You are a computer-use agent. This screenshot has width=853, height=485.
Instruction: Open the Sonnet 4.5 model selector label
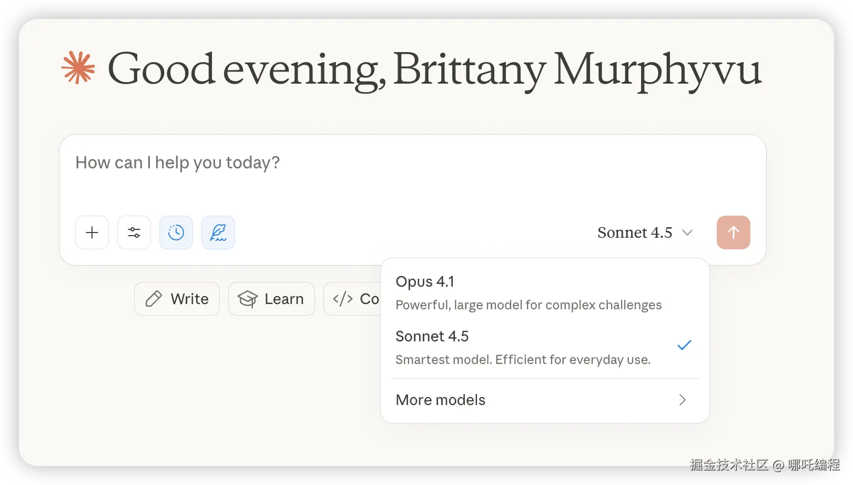click(634, 233)
